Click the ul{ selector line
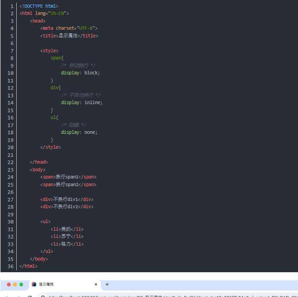This screenshot has height=297, width=298. pyautogui.click(x=54, y=117)
